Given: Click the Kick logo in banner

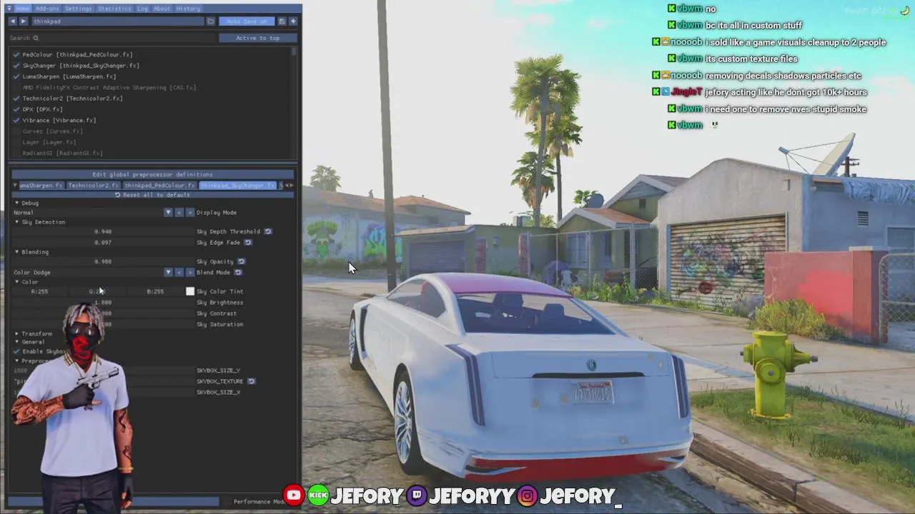Looking at the screenshot, I should (318, 495).
